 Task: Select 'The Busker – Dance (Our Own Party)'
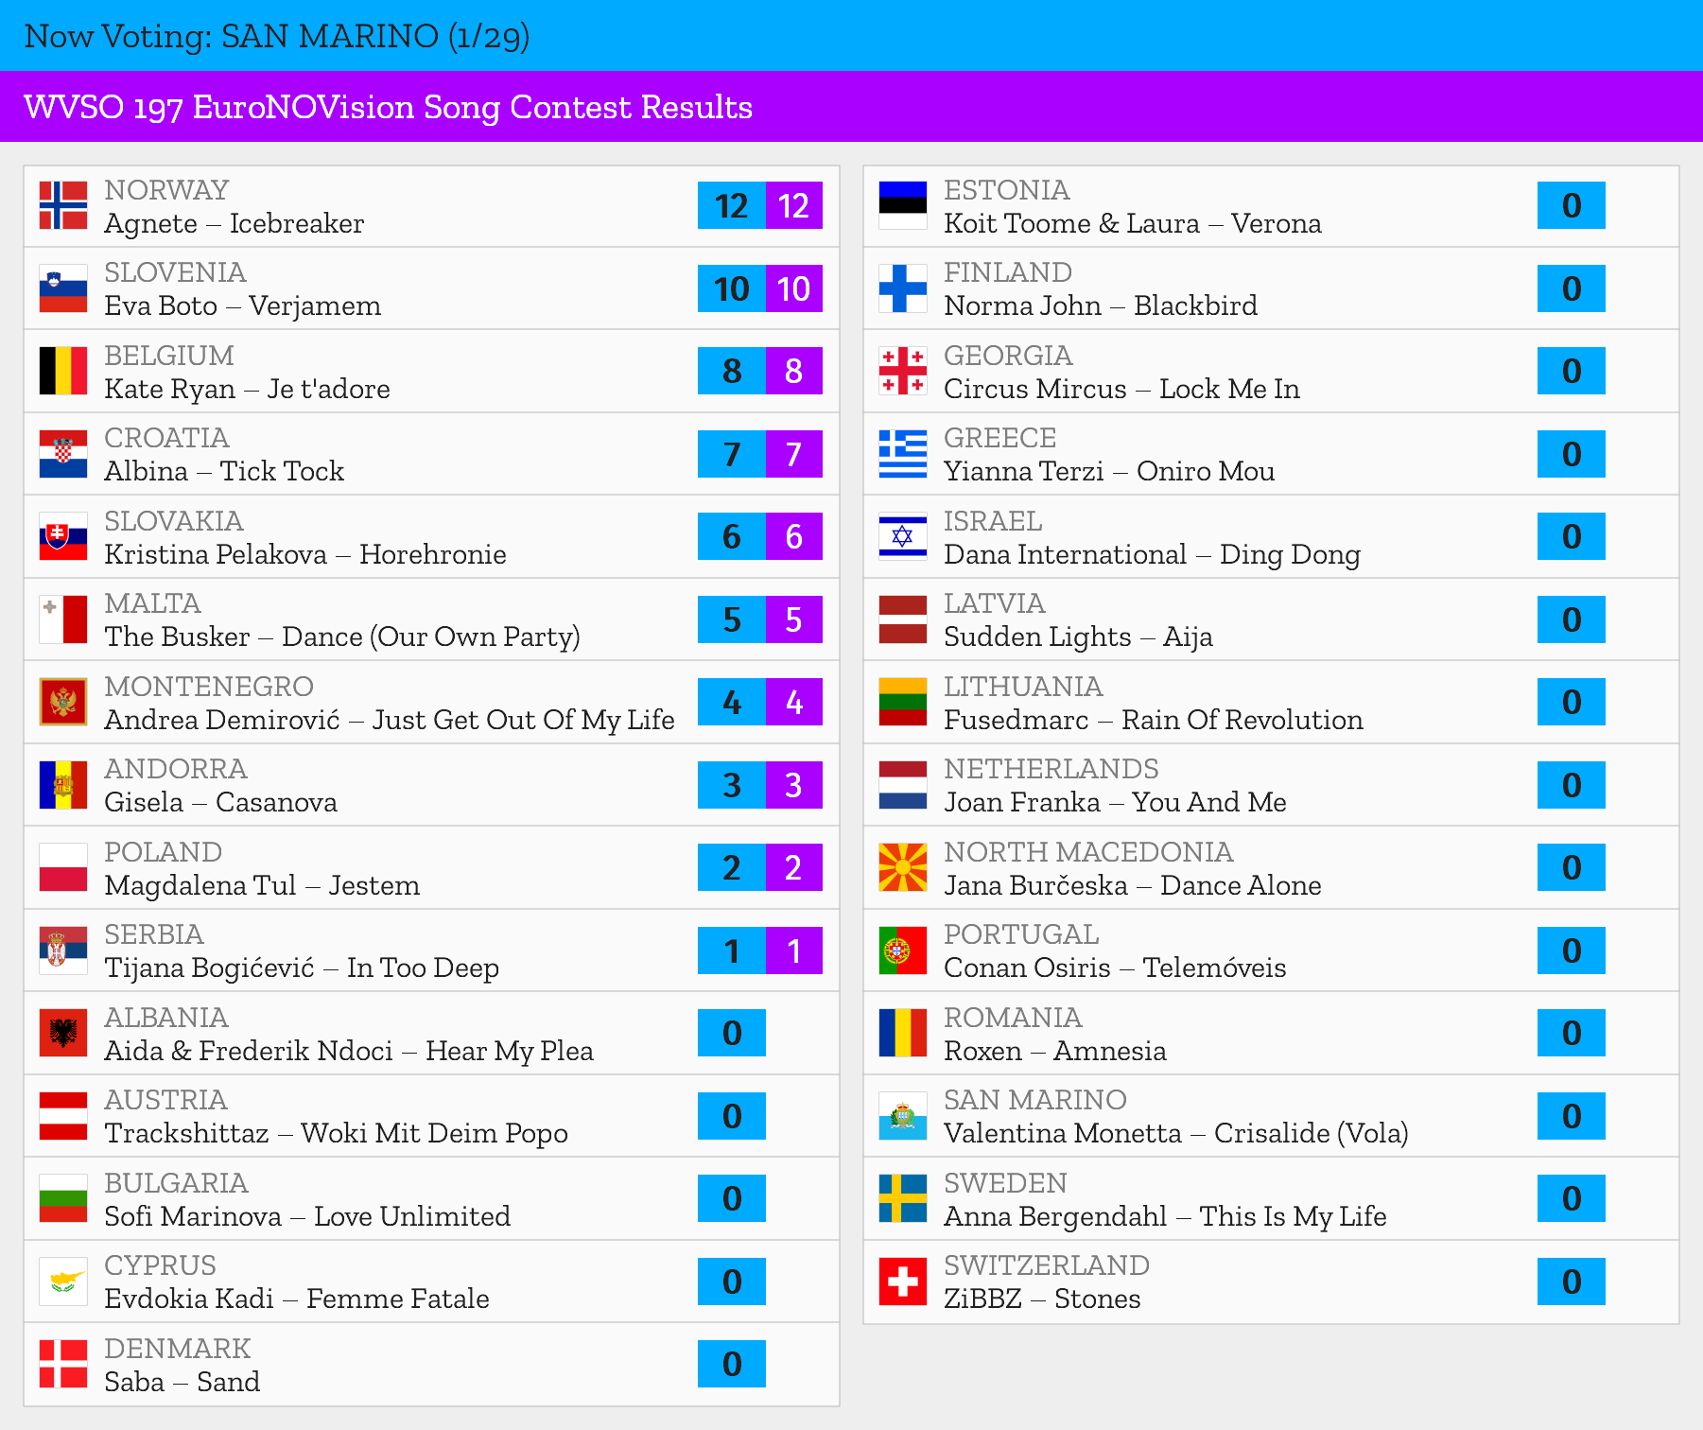click(x=342, y=637)
